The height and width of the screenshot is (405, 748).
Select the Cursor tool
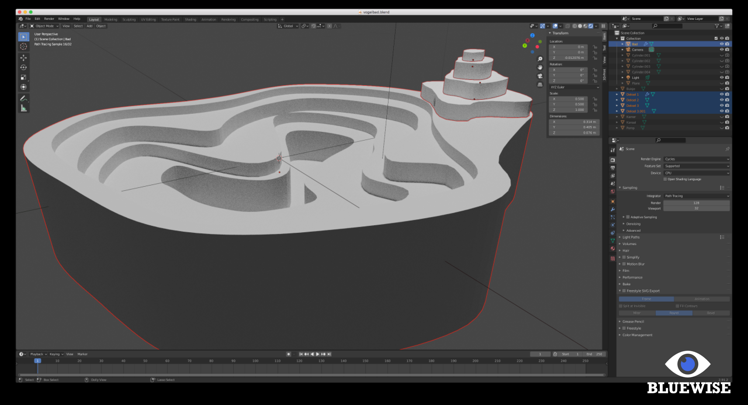(23, 46)
